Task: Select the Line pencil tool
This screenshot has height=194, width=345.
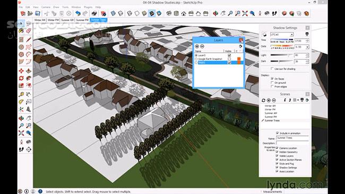Action: (29, 40)
